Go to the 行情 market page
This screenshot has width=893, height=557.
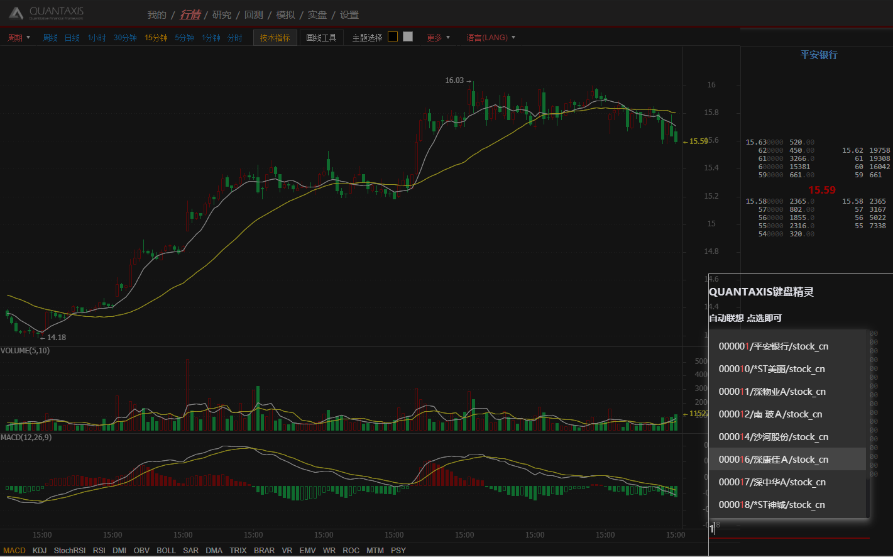(x=190, y=15)
